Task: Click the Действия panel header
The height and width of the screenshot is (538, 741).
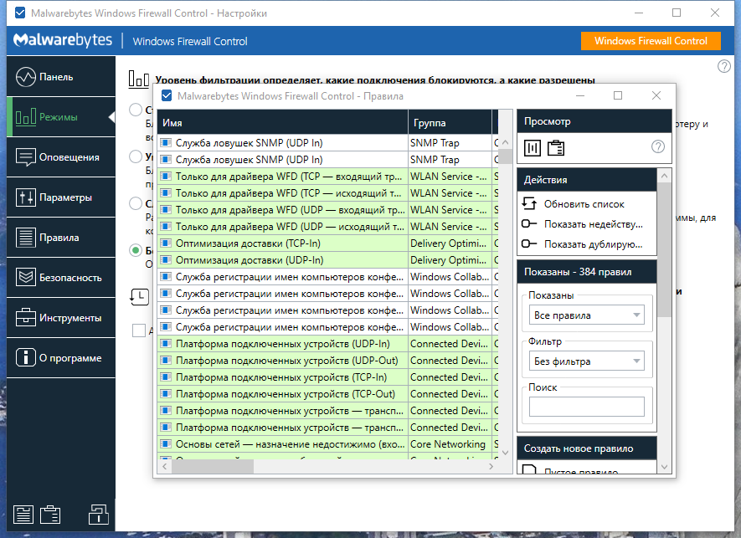Action: 586,180
